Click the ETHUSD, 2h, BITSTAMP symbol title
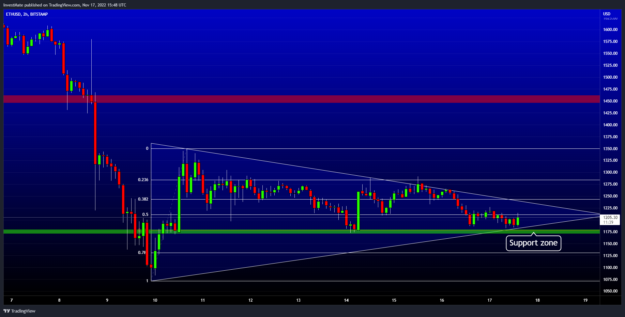 [27, 14]
